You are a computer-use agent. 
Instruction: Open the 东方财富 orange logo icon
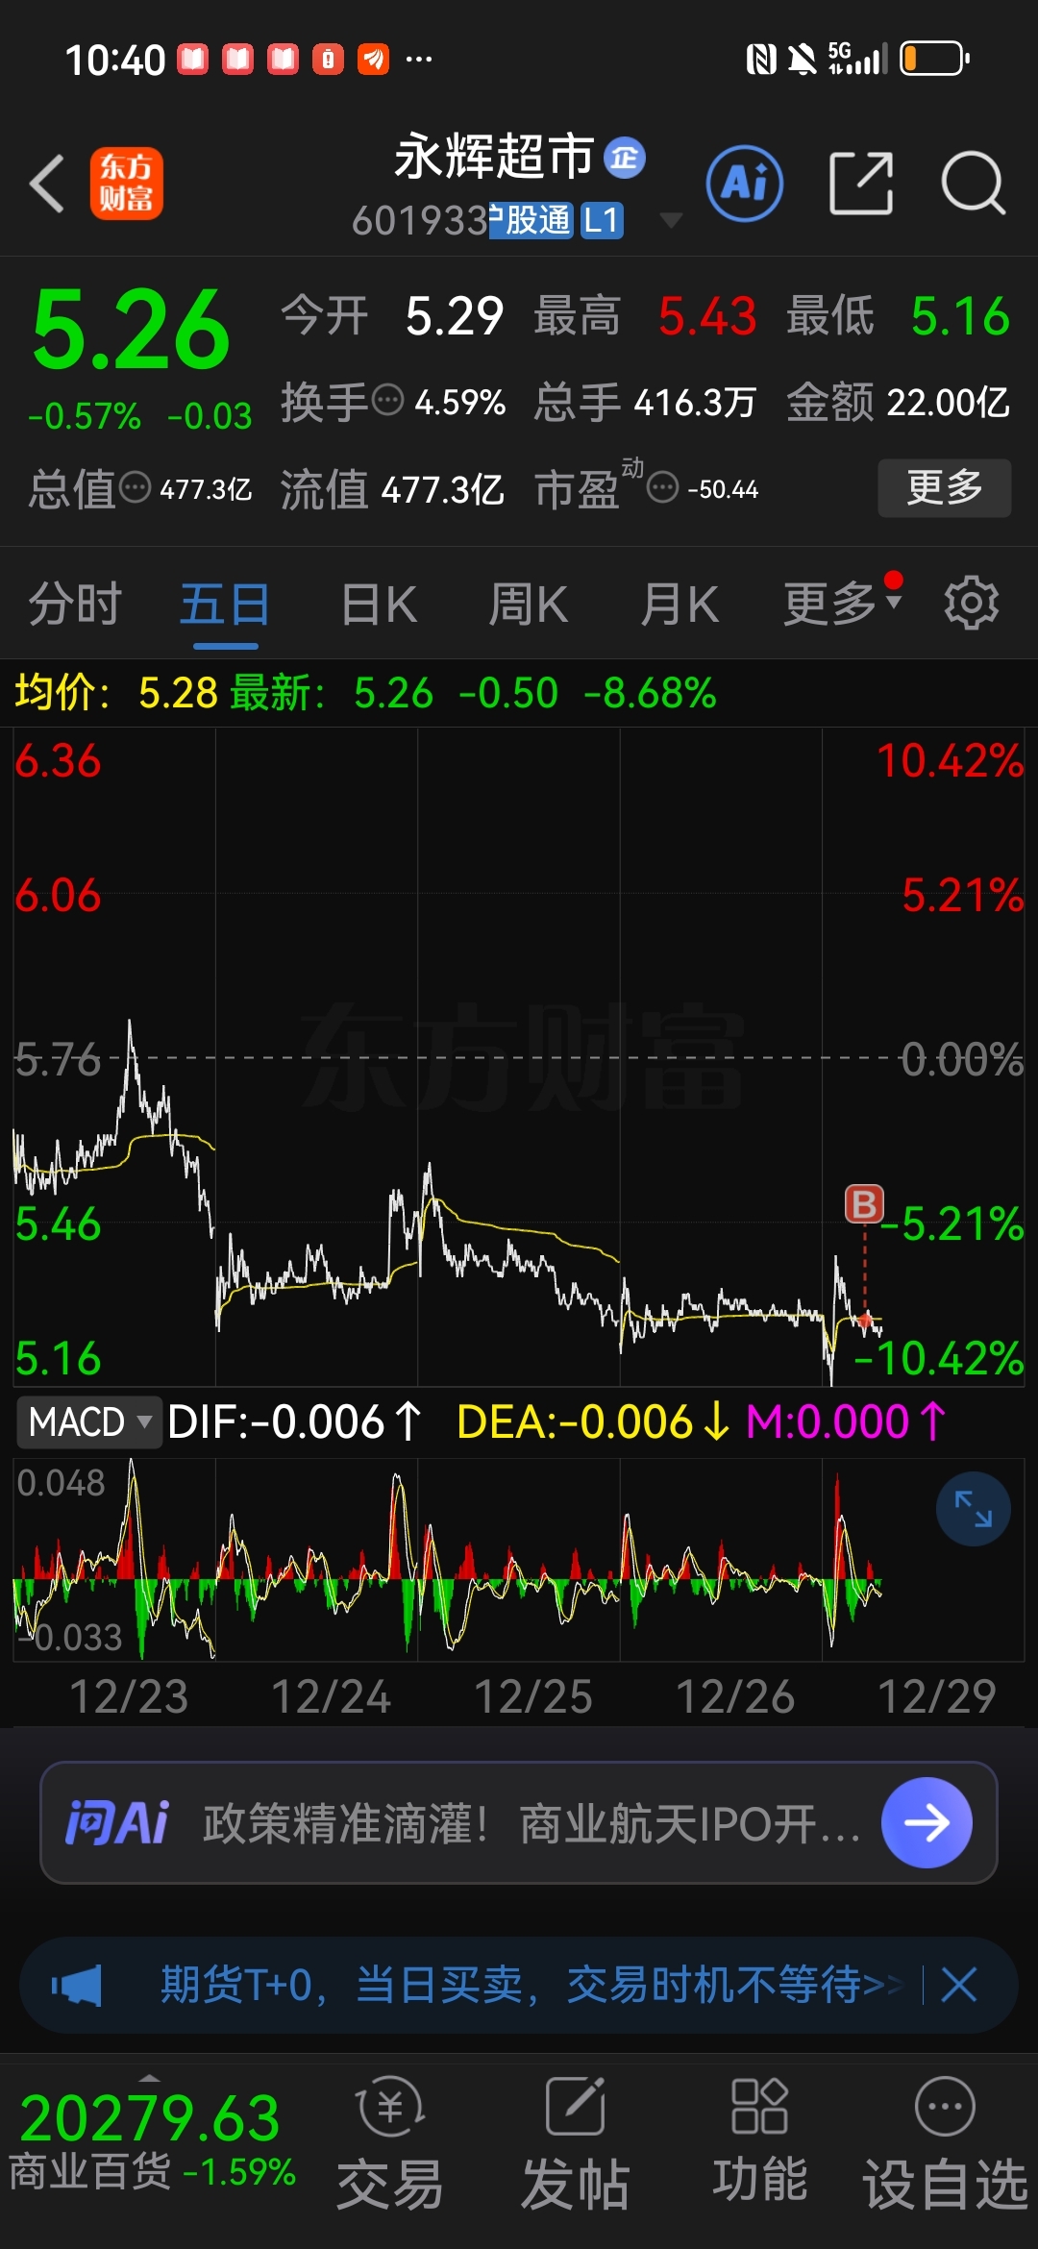[127, 184]
